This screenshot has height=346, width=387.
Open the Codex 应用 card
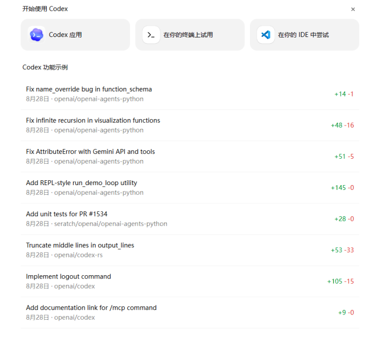click(x=75, y=35)
